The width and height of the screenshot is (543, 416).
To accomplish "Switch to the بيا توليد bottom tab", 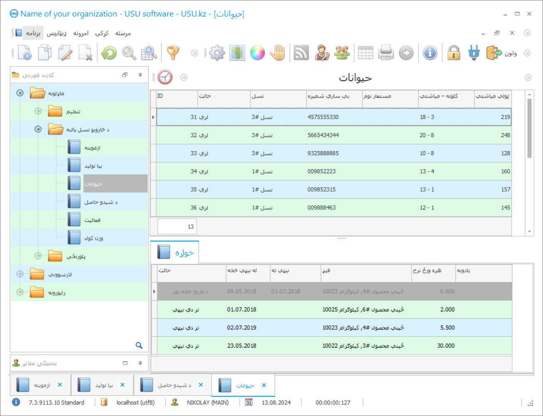I will click(x=99, y=385).
